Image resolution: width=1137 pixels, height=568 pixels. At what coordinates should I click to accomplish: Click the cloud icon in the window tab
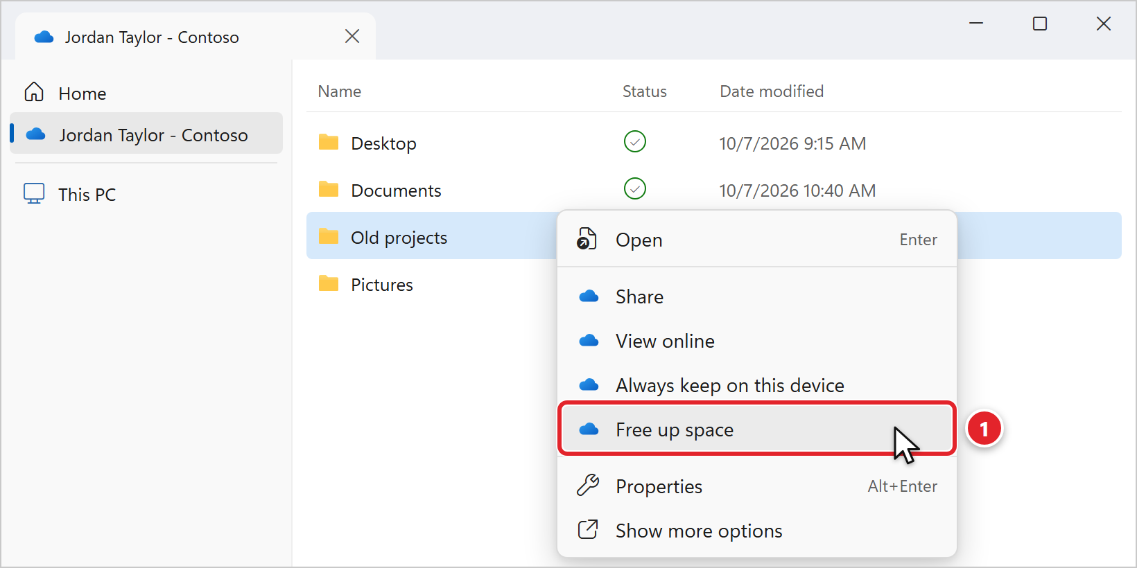point(44,37)
